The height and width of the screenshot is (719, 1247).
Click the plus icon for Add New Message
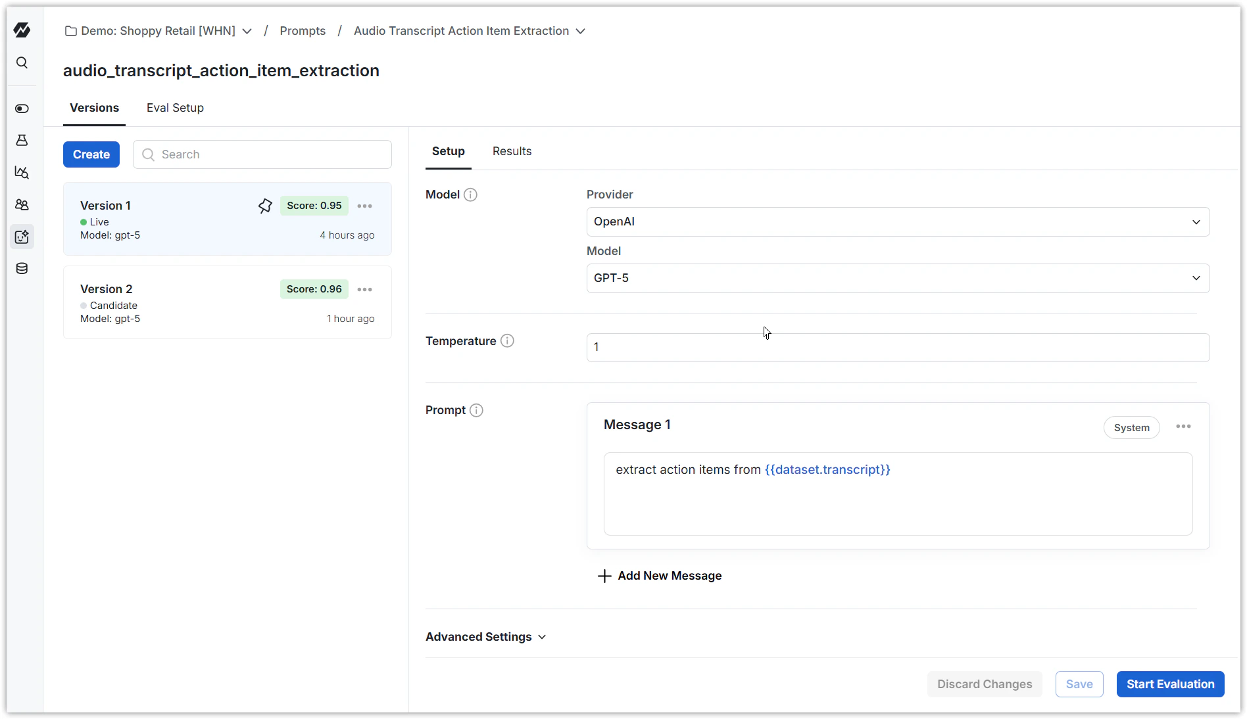coord(604,576)
